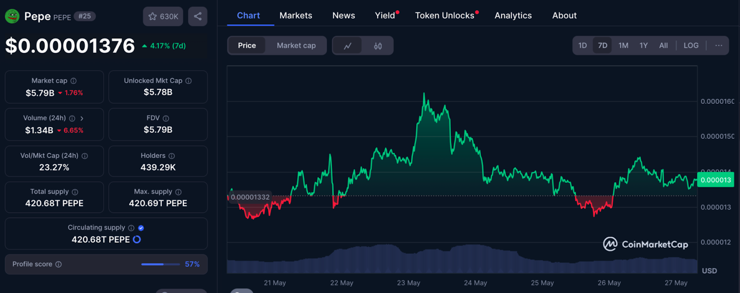The image size is (740, 293).
Task: Click FDV value $5.79B
Action: (x=158, y=130)
